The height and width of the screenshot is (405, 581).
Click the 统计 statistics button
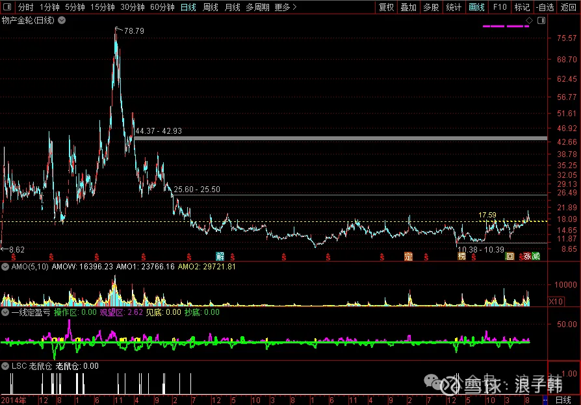(x=454, y=7)
